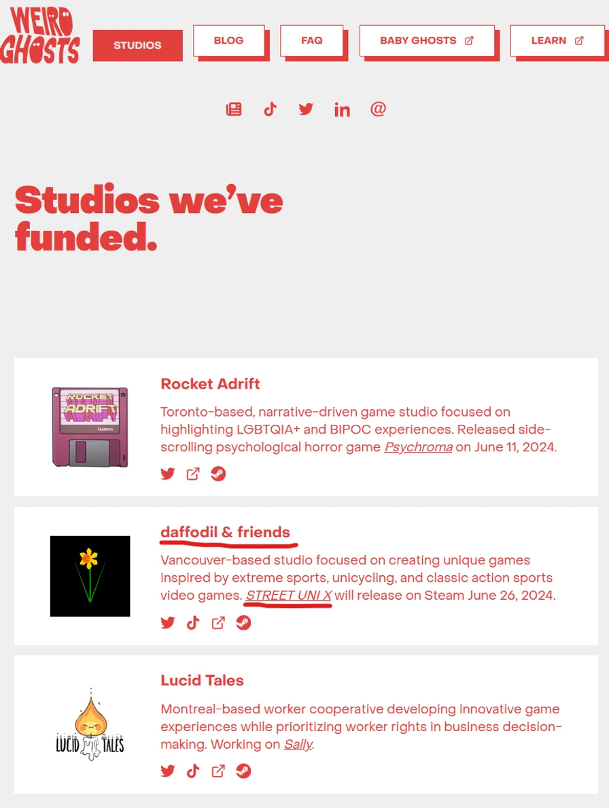609x808 pixels.
Task: Open Lucid Tales' Steam icon
Action: click(x=243, y=771)
